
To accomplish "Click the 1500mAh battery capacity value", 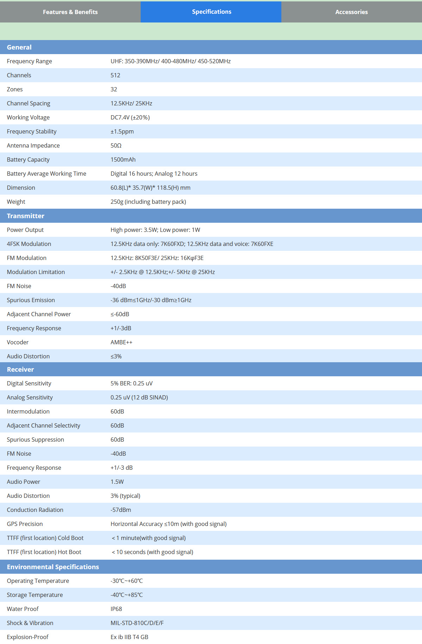I will click(x=123, y=160).
